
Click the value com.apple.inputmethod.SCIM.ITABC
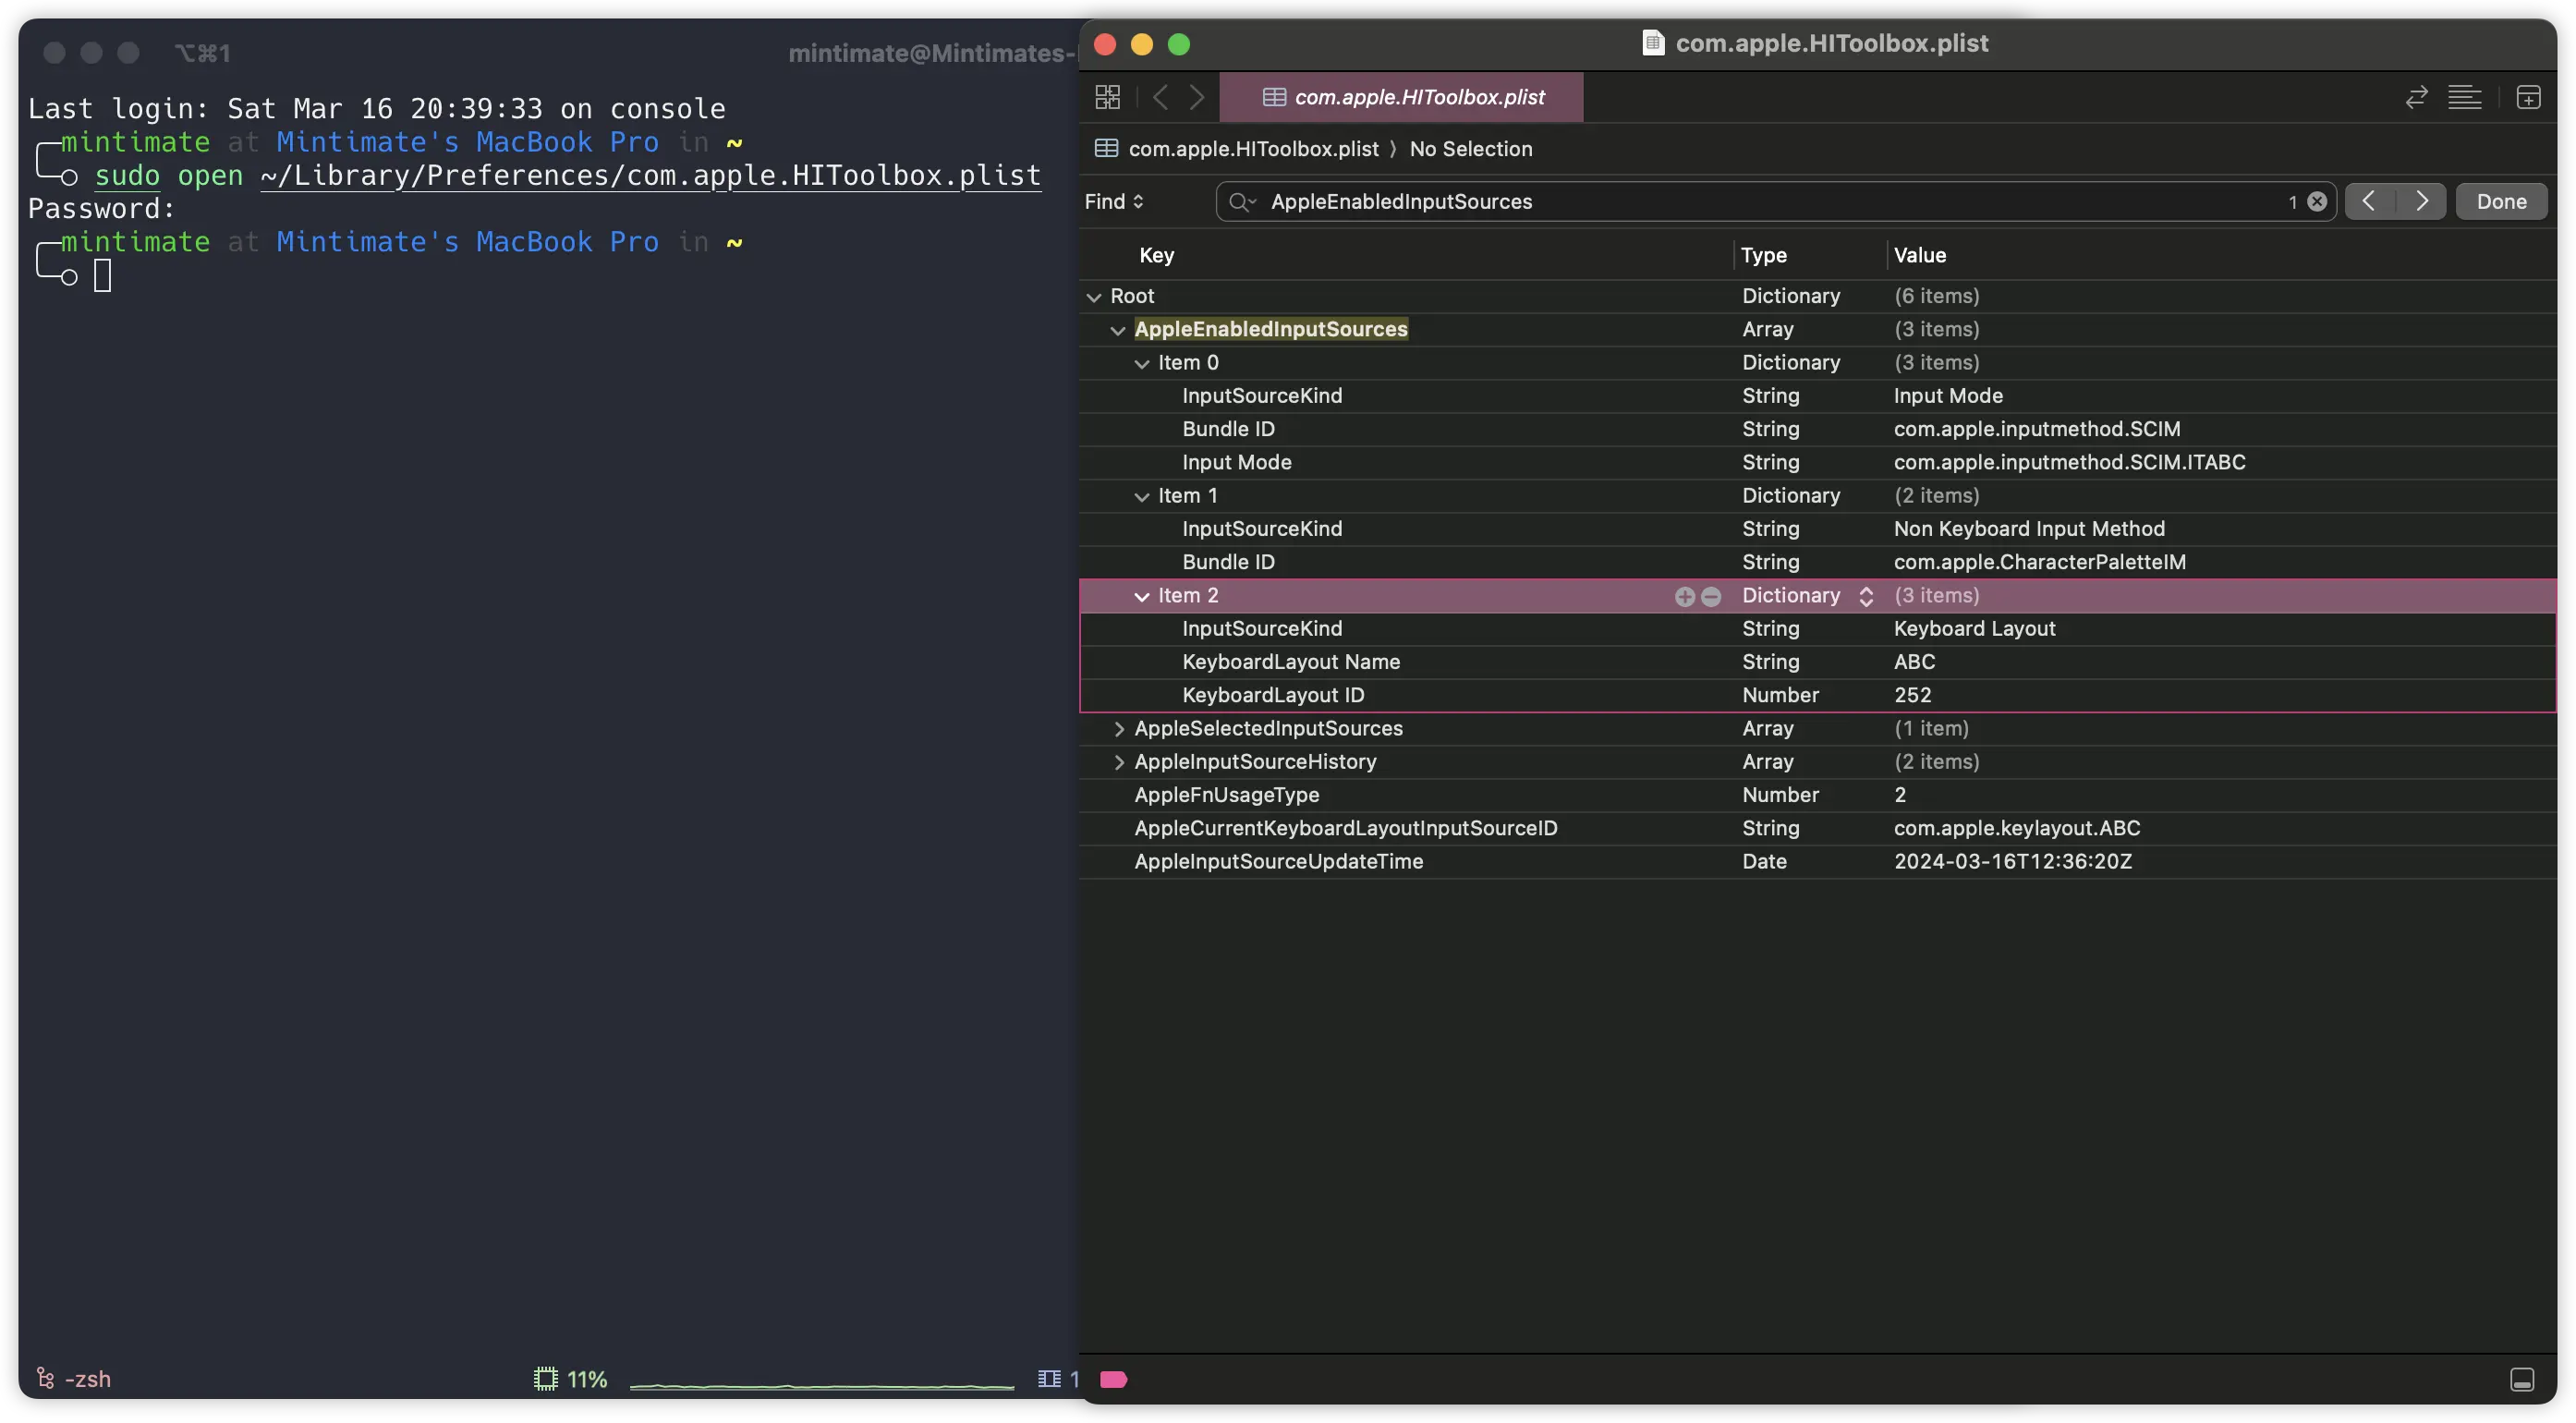[x=2068, y=462]
